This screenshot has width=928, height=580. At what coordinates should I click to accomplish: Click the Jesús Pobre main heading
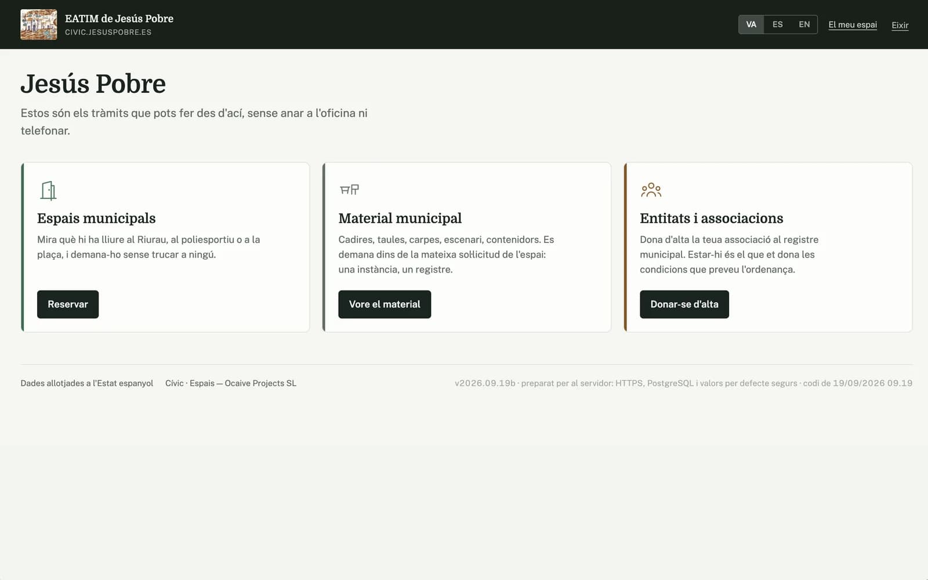[x=93, y=84]
